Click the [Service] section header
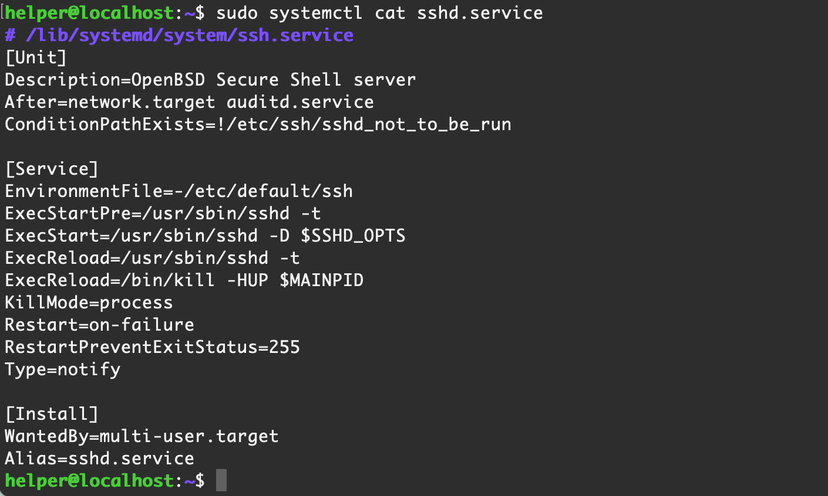828x496 pixels. click(52, 169)
